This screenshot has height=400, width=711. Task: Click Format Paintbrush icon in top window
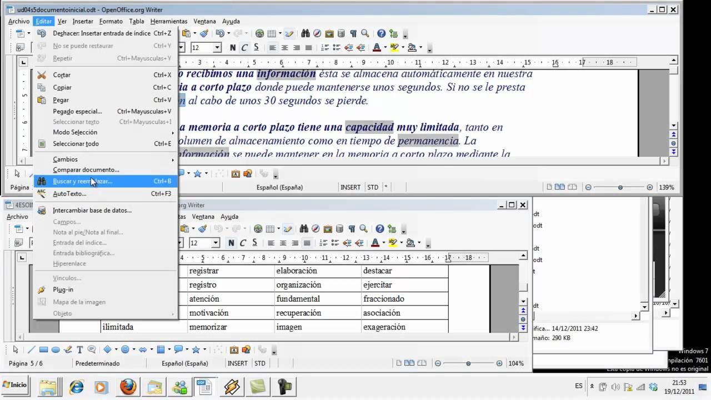pos(204,33)
